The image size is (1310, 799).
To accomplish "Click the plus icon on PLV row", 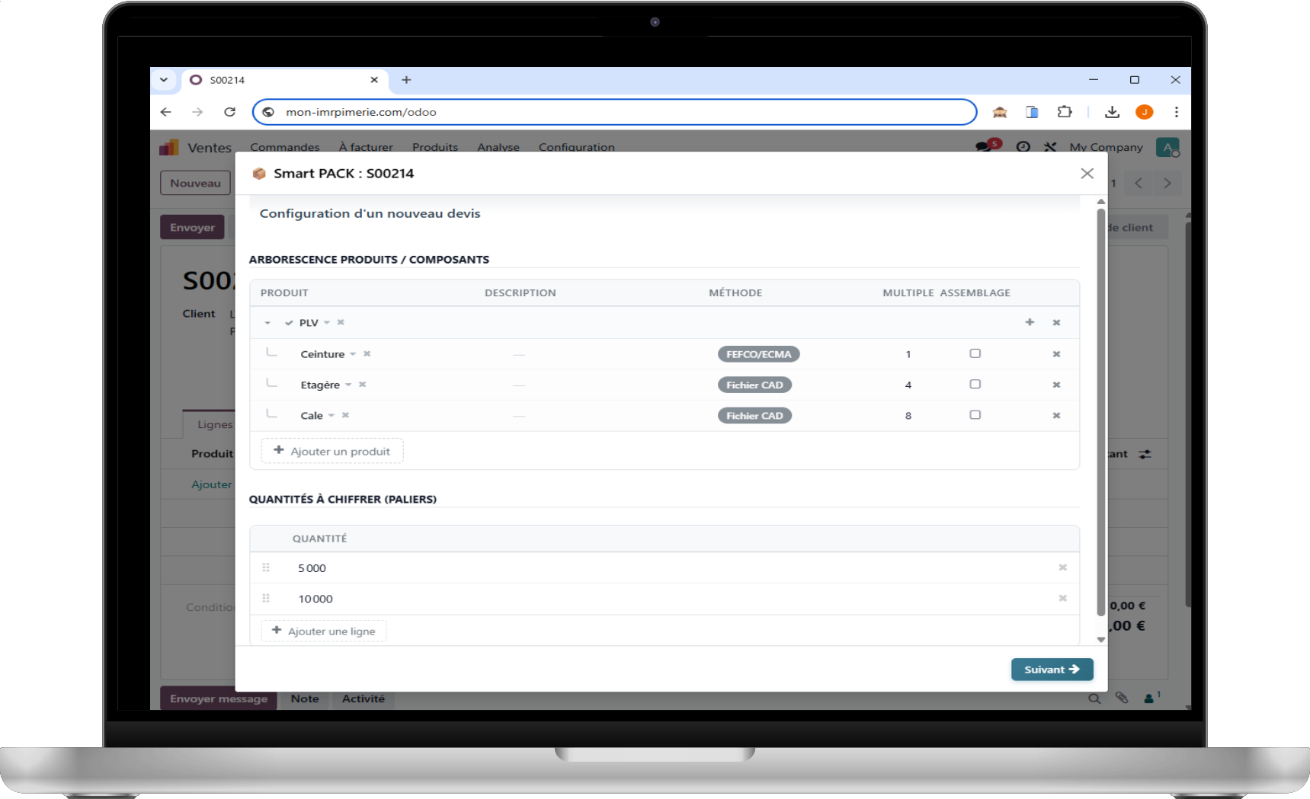I will click(x=1030, y=322).
